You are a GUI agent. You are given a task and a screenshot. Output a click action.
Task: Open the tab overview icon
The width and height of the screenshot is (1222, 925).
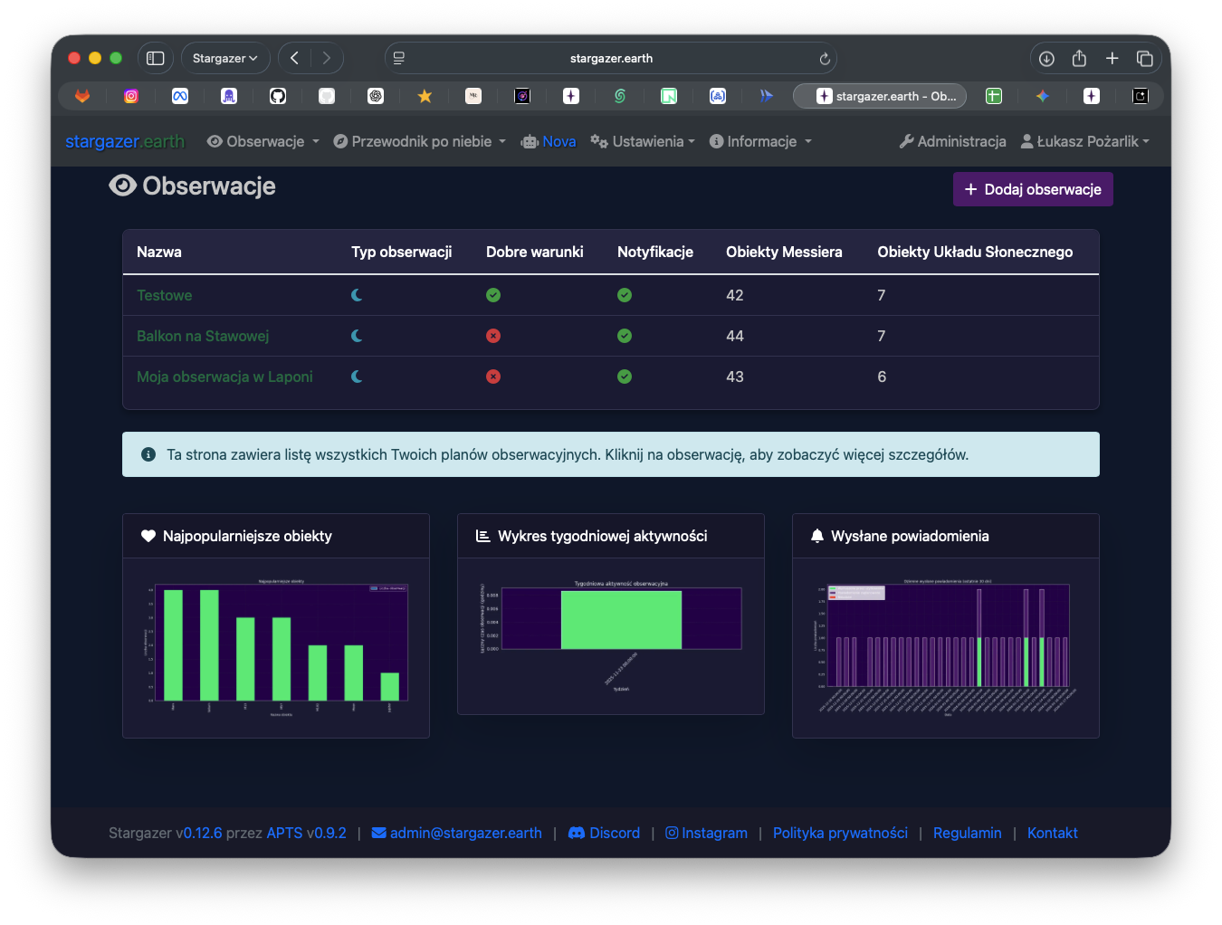click(1144, 59)
